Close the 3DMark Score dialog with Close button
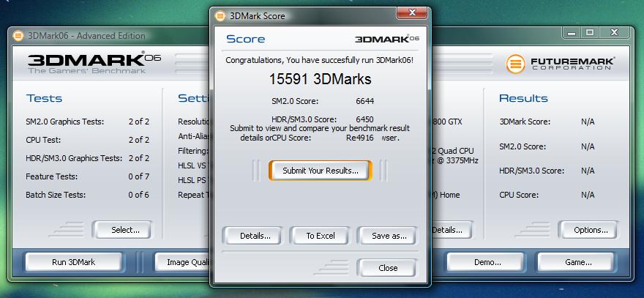Image resolution: width=644 pixels, height=298 pixels. (x=388, y=268)
